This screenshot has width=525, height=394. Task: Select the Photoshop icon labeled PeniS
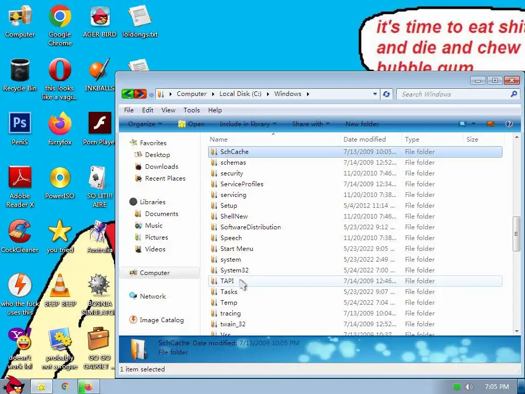[20, 129]
